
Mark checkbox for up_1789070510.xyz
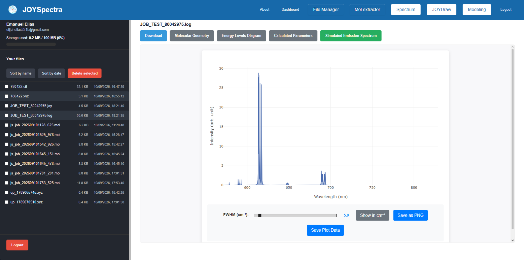[7, 202]
